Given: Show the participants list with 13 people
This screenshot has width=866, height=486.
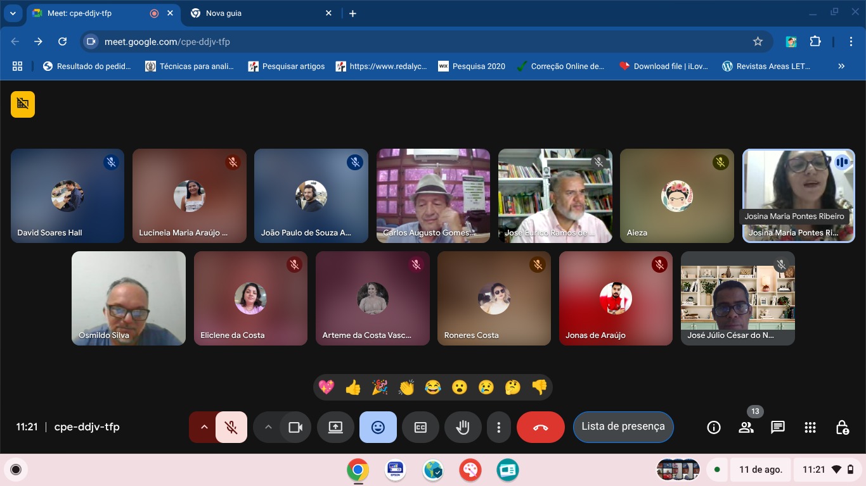Looking at the screenshot, I should [x=746, y=428].
